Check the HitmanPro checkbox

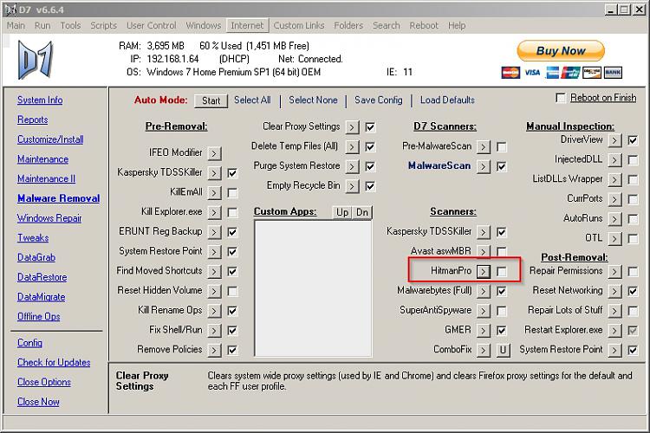tap(502, 271)
